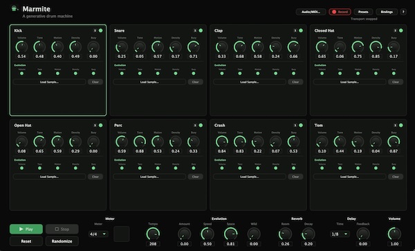Solo the Clap track with its S button
Image resolution: width=415 pixels, height=251 pixels.
point(295,30)
